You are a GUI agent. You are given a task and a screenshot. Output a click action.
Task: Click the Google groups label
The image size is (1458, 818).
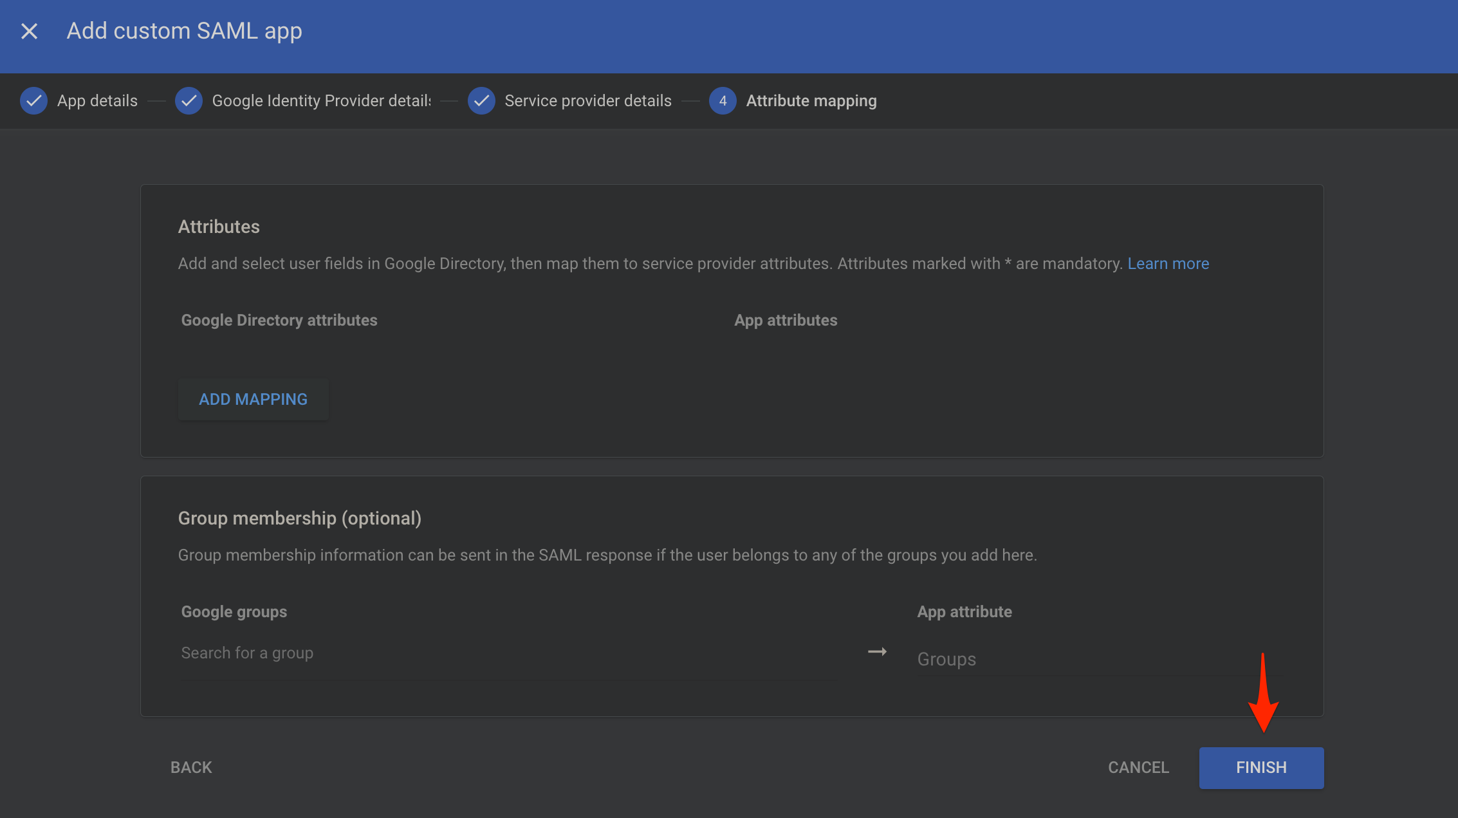pos(234,611)
